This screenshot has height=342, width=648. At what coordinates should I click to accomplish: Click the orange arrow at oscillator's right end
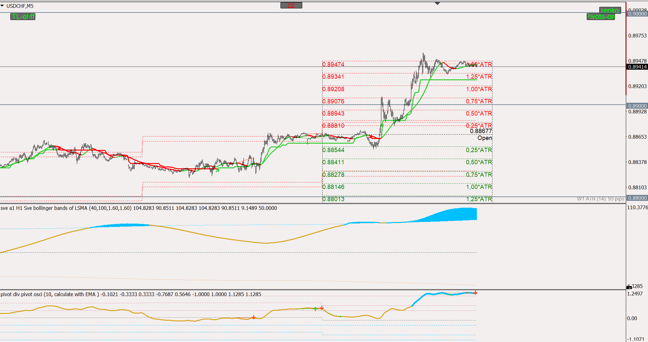(x=475, y=293)
